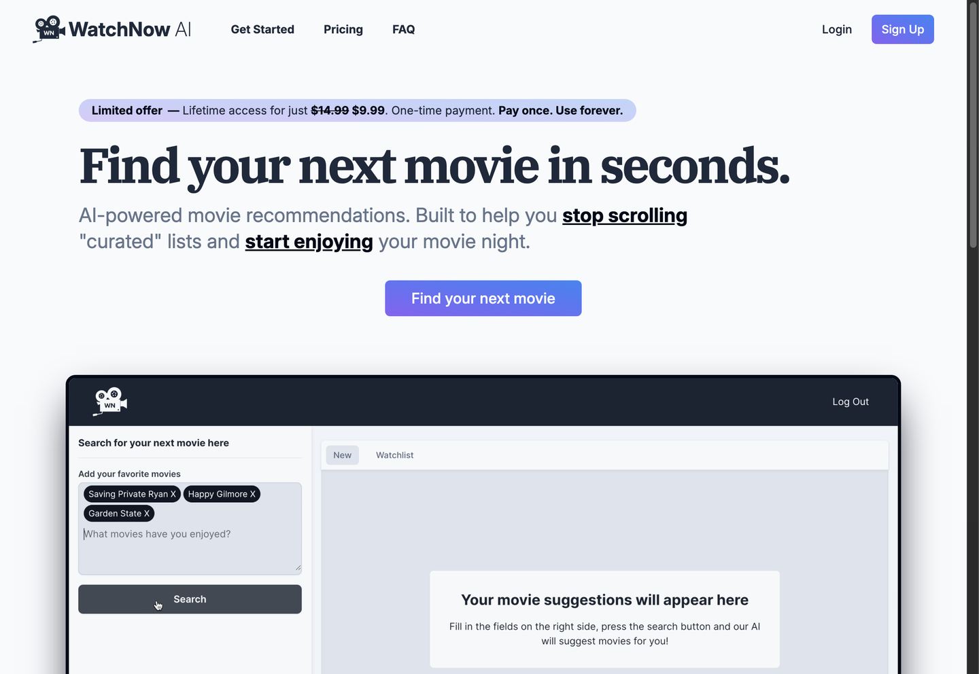Switch to the Watchlist tab
This screenshot has height=674, width=979.
(395, 455)
